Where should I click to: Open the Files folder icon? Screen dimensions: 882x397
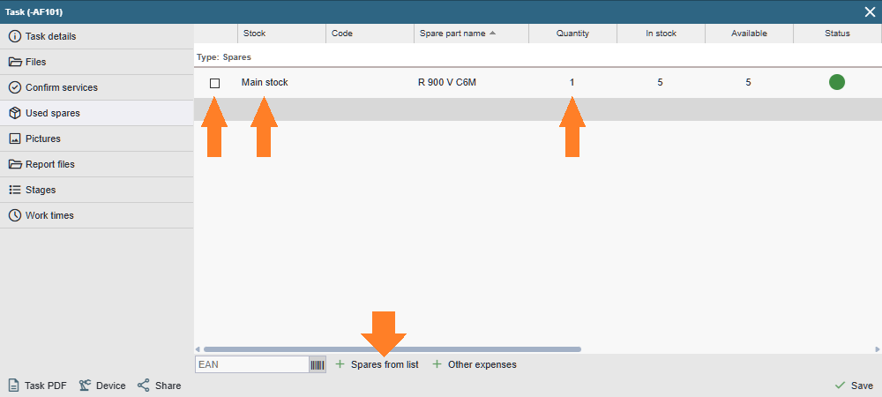click(x=15, y=62)
